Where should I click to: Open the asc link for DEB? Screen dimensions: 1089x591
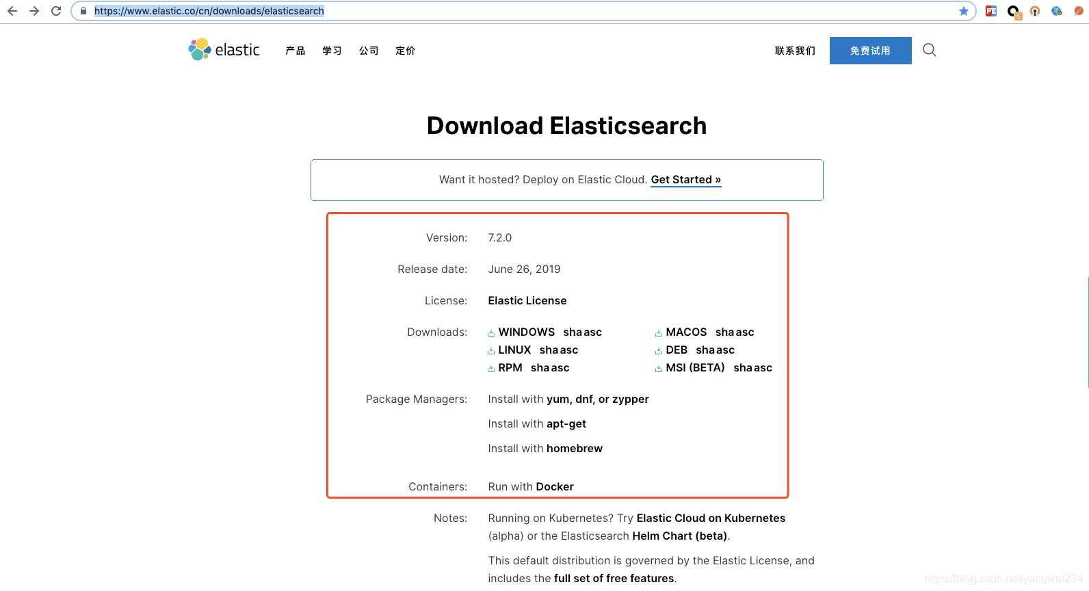point(725,350)
